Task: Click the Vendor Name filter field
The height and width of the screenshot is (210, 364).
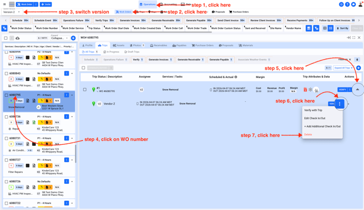Action: [x=293, y=28]
